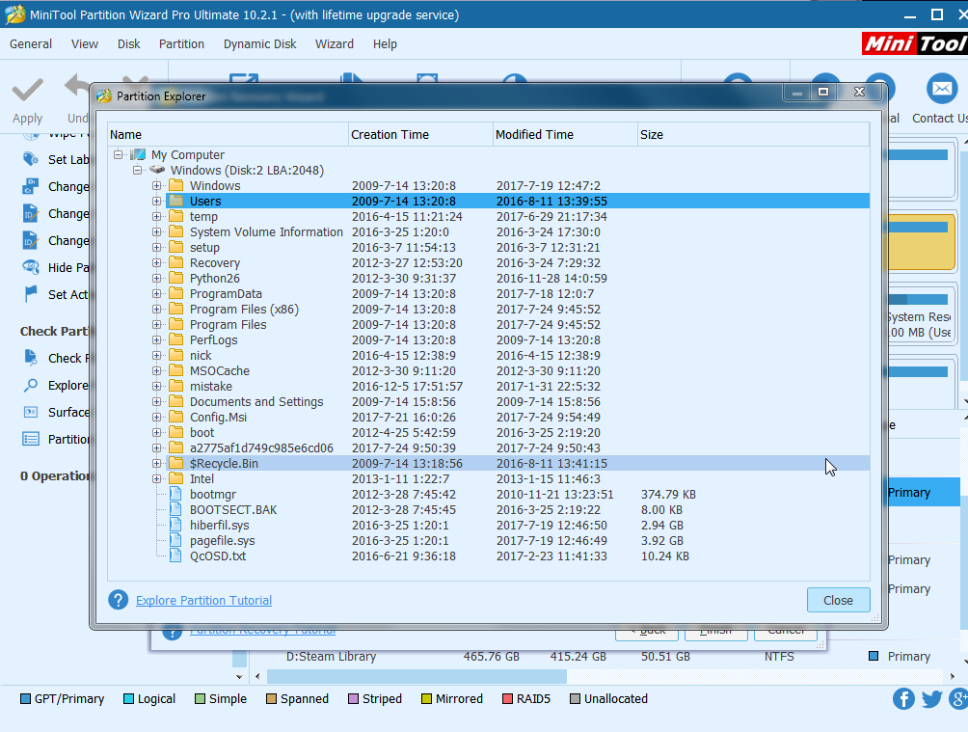The height and width of the screenshot is (732, 968).
Task: Click the Intel folder icon
Action: (175, 478)
